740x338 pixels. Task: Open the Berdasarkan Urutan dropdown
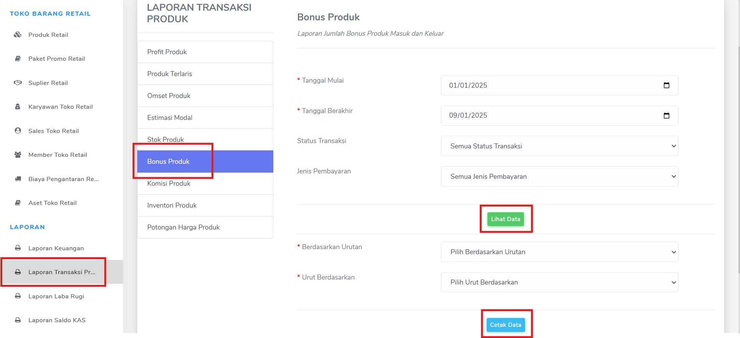pos(559,252)
